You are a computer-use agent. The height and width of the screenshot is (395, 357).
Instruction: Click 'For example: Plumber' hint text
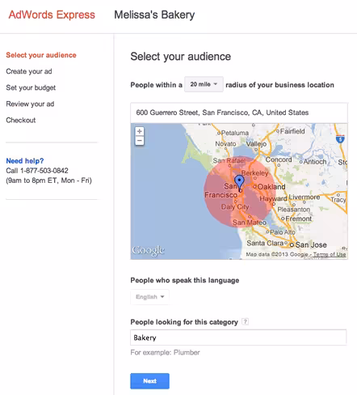point(165,353)
